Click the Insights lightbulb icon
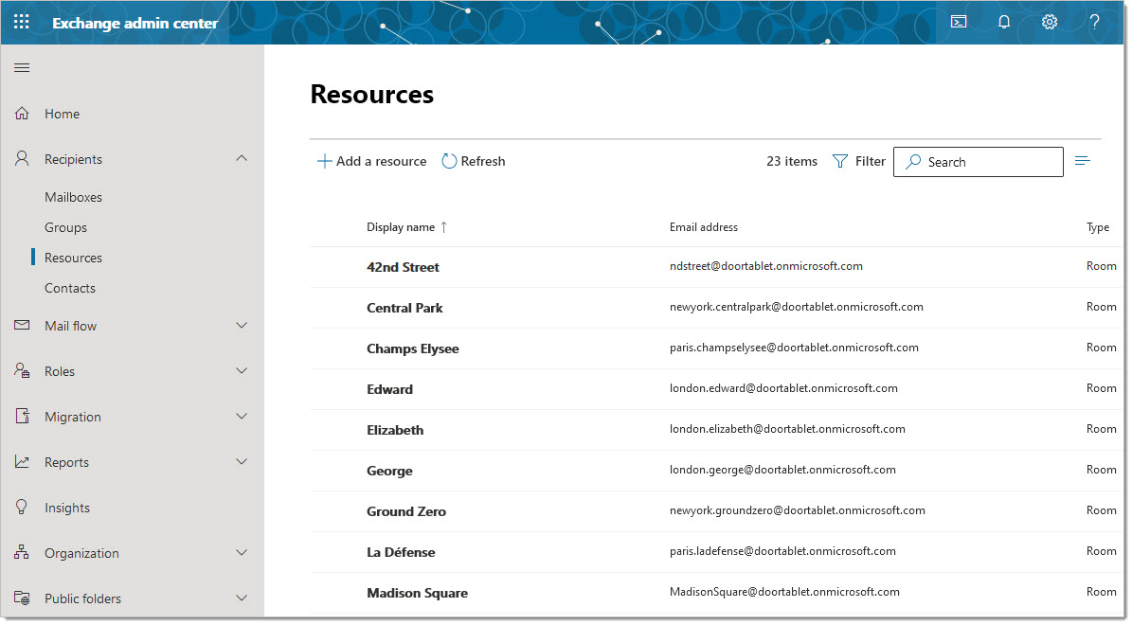The height and width of the screenshot is (625, 1132). (22, 508)
